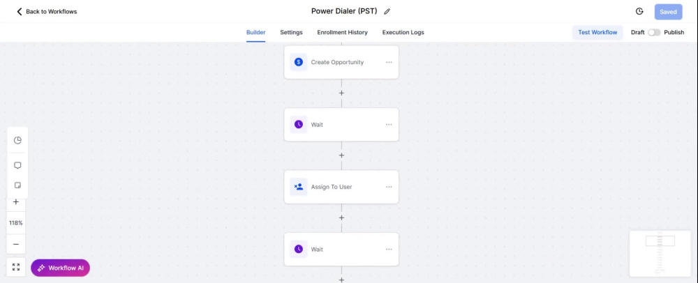This screenshot has height=283, width=698.
Task: Open the Enrollment History tab
Action: [x=342, y=33]
